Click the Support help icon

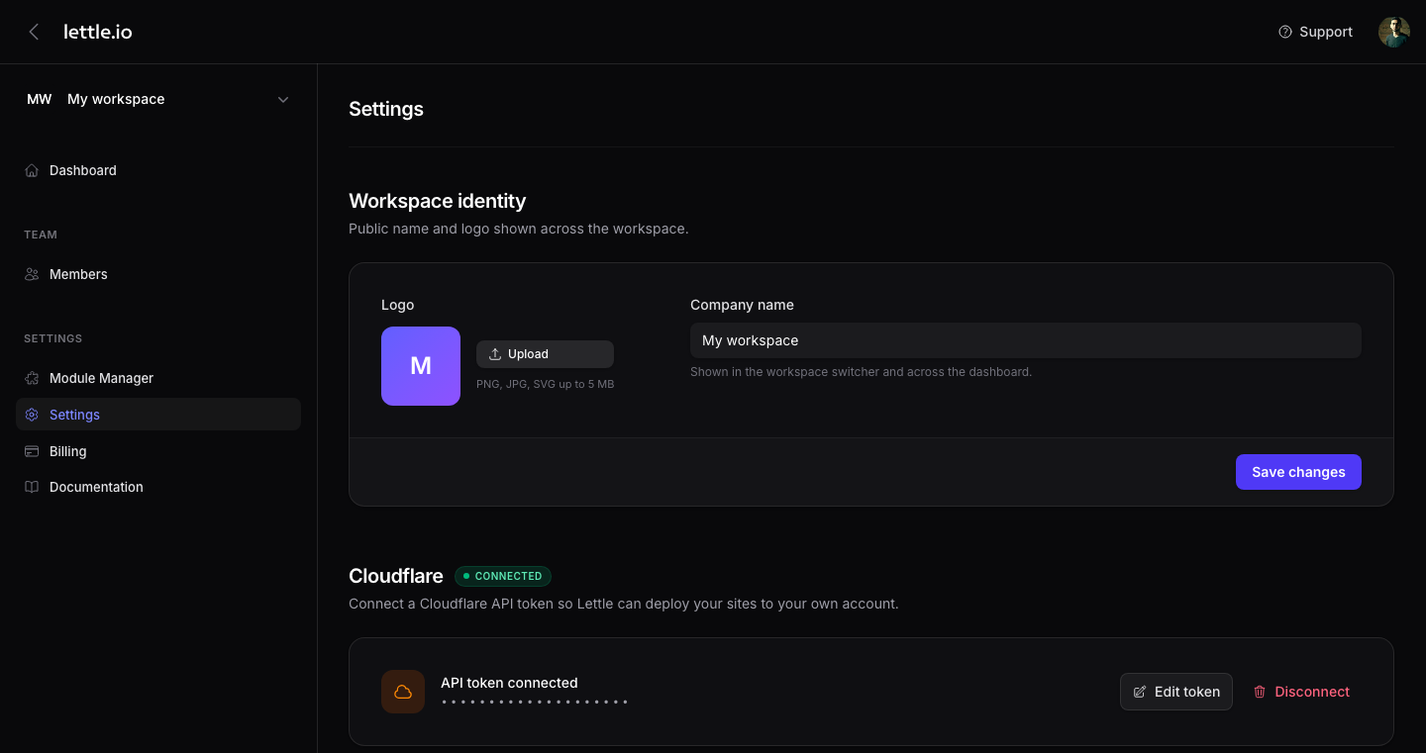[1285, 32]
